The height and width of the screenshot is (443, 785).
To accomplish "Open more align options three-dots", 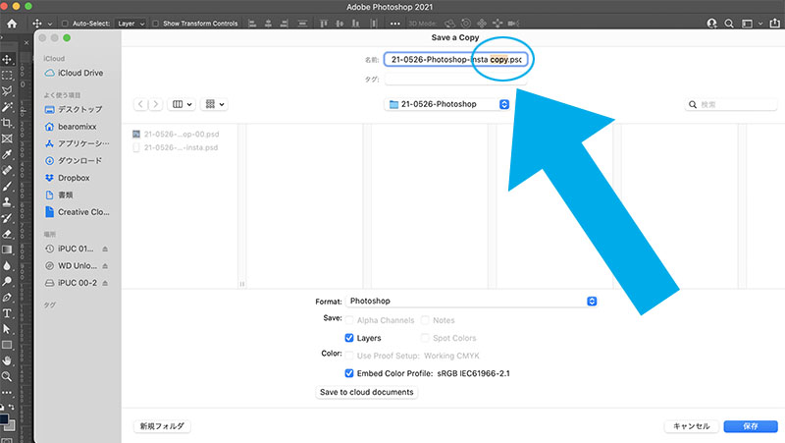I will coord(395,23).
